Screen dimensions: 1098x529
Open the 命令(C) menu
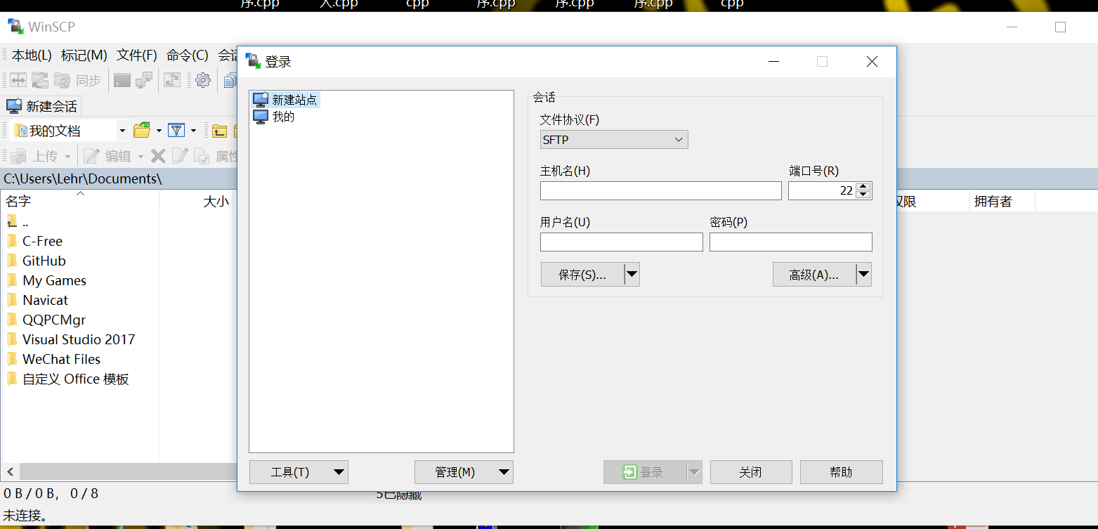[186, 55]
